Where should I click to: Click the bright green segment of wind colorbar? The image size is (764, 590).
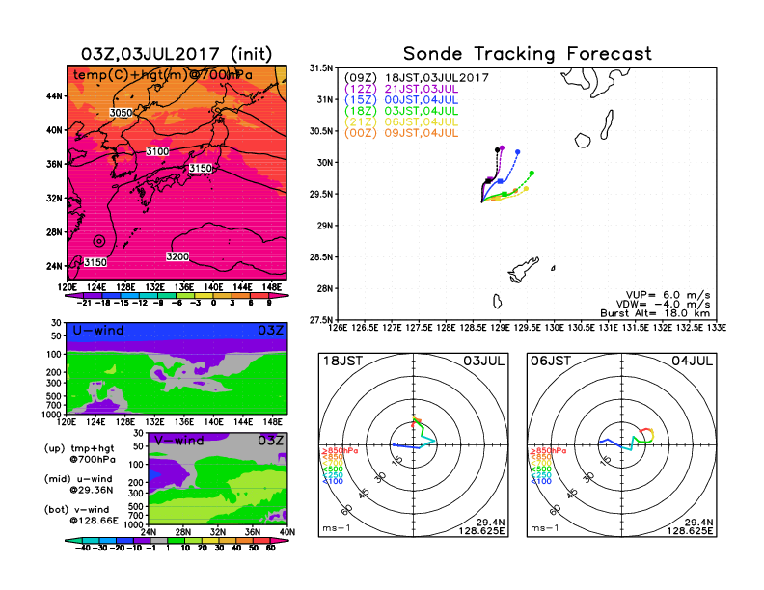(176, 540)
